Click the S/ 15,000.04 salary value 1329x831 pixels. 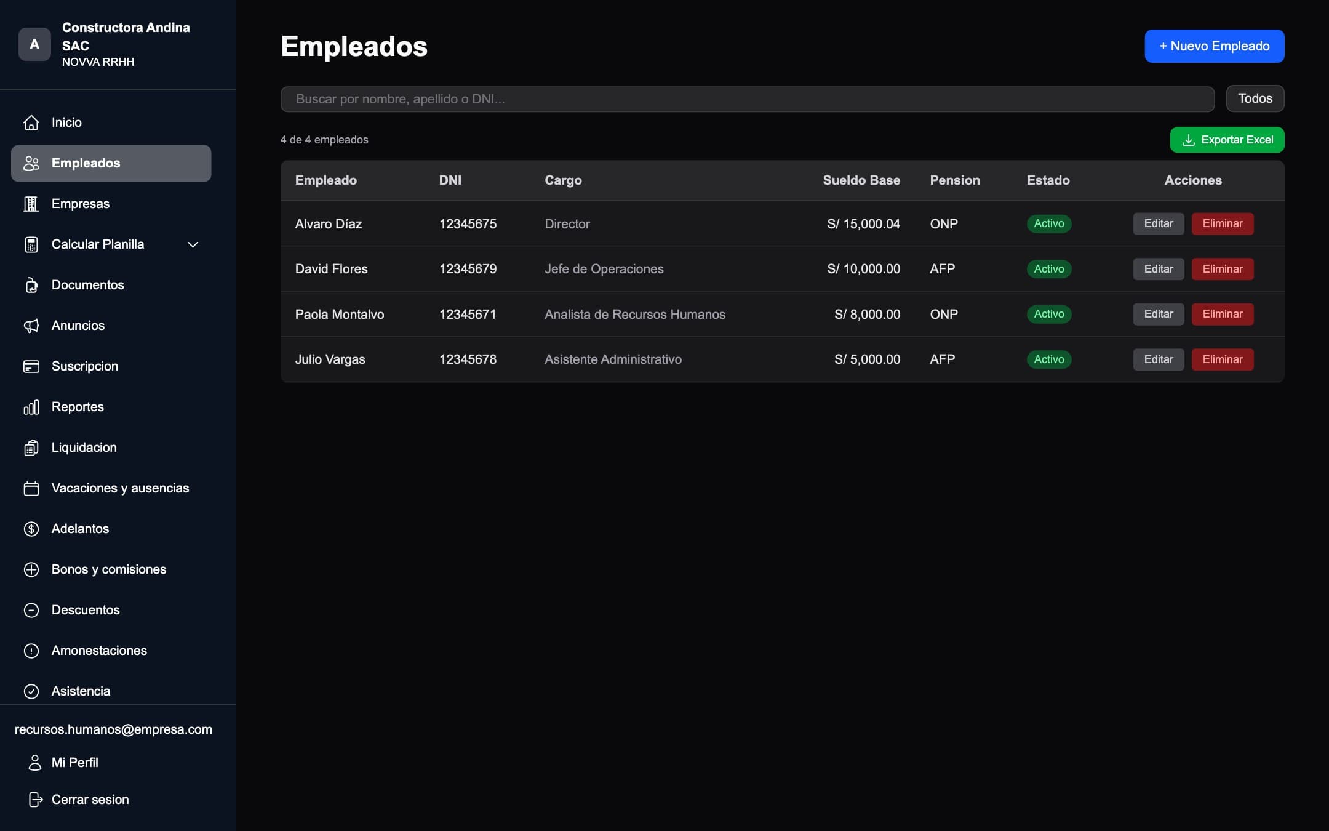click(x=863, y=224)
